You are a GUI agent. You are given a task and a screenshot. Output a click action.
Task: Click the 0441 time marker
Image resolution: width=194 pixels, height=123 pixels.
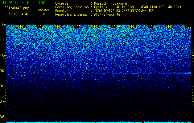(x=21, y=26)
